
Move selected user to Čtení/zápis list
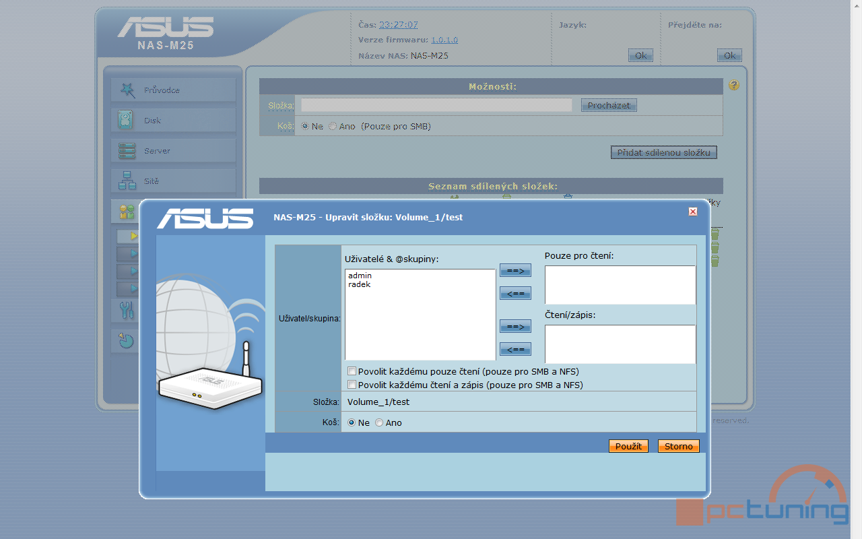point(515,326)
